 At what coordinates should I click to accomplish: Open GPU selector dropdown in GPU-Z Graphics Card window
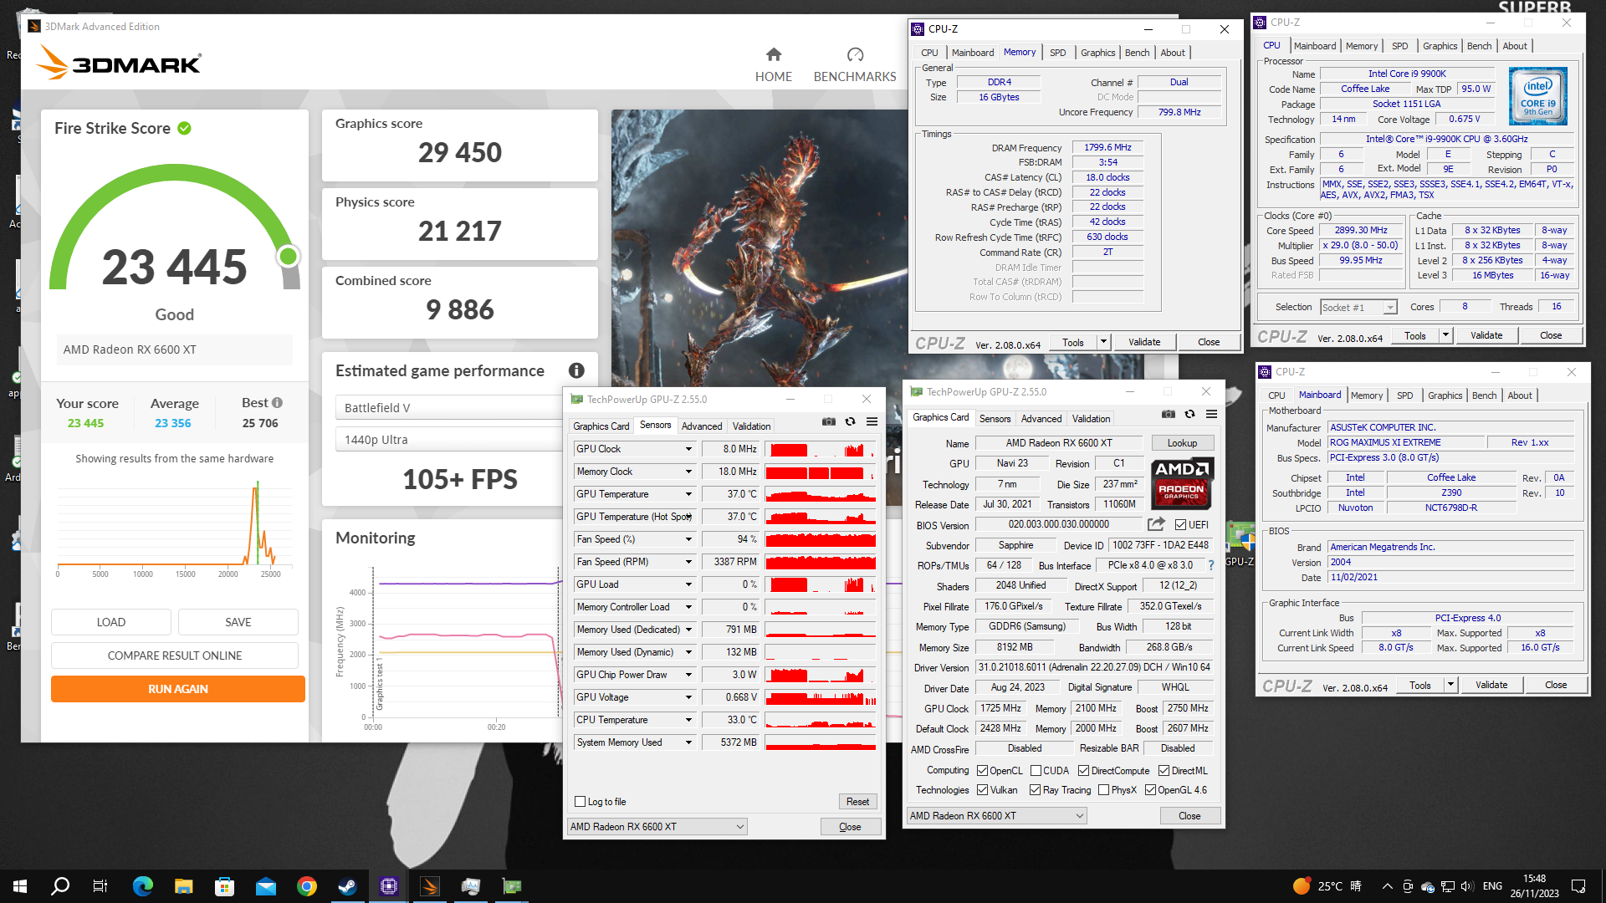click(x=996, y=816)
